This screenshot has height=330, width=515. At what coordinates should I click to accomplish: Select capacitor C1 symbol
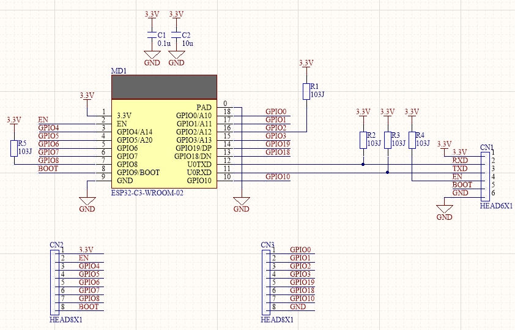pos(152,35)
